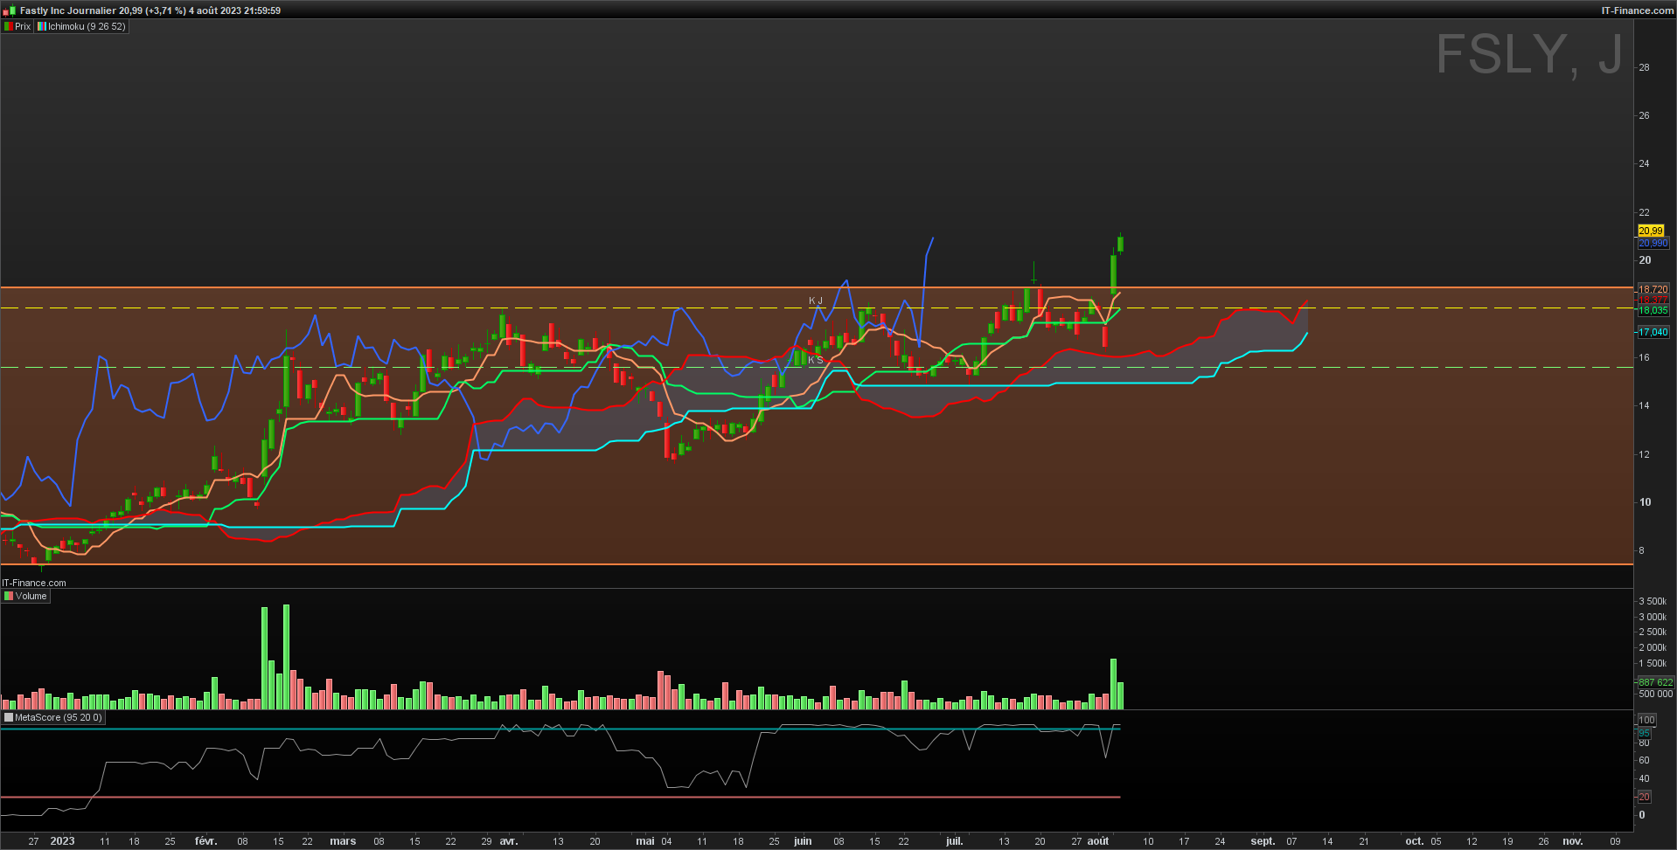Click the tallest green volume bar in February
1677x850 pixels.
pyautogui.click(x=286, y=656)
